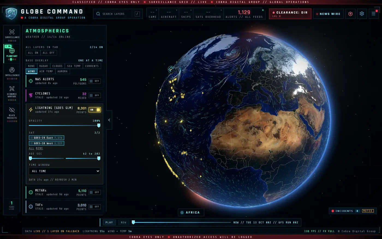This screenshot has width=382, height=239.
Task: Click the shield badge icon in header
Action: (x=350, y=14)
